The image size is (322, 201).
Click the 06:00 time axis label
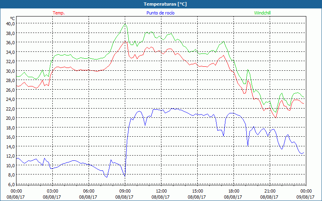point(89,191)
